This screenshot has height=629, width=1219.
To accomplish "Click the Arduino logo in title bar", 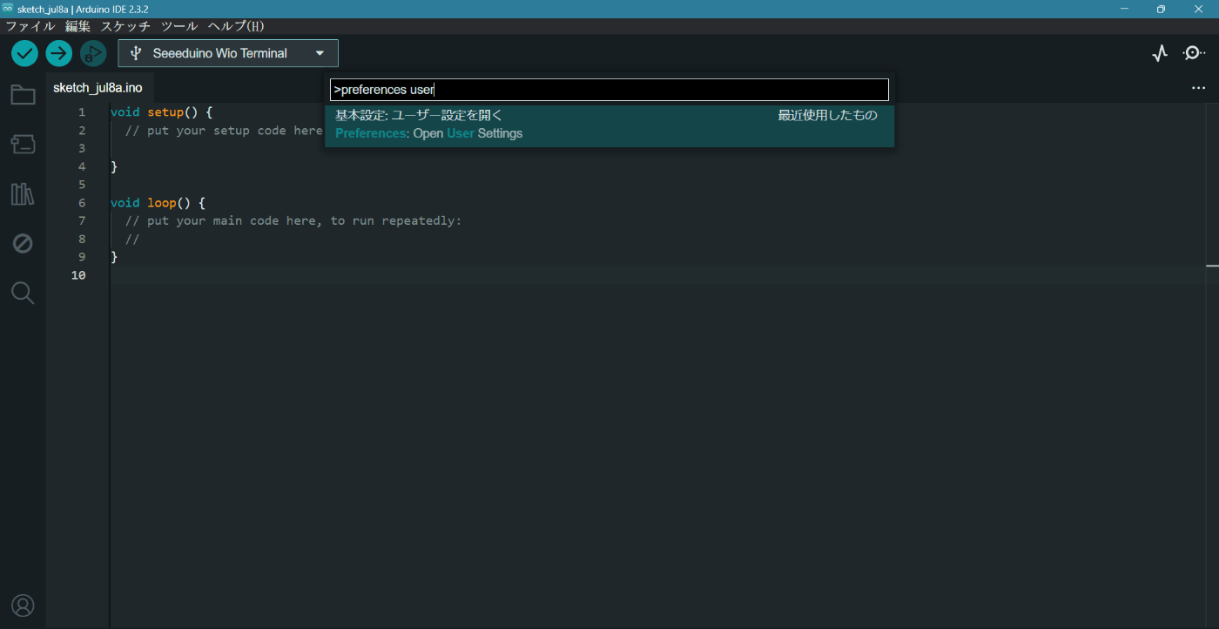I will (8, 9).
